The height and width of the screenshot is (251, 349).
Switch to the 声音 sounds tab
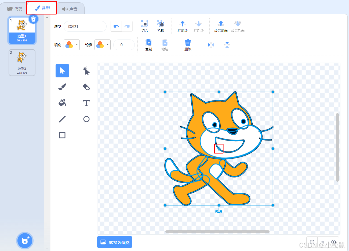click(70, 9)
